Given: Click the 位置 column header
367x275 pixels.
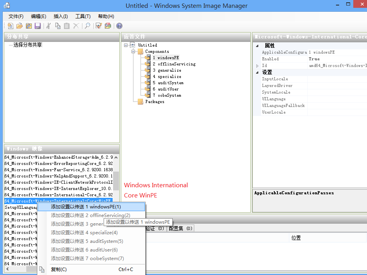Looking at the screenshot, I should (x=328, y=238).
